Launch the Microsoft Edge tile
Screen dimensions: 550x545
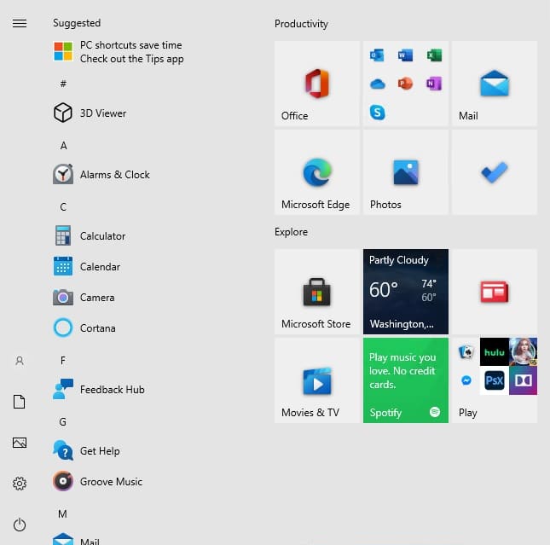point(317,172)
